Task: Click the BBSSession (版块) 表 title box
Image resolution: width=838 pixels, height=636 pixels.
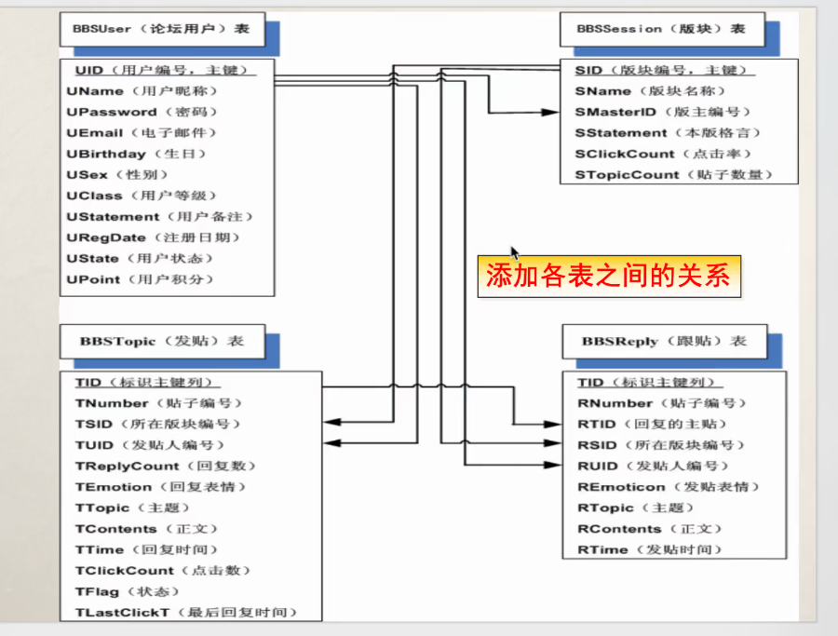Action: (662, 30)
